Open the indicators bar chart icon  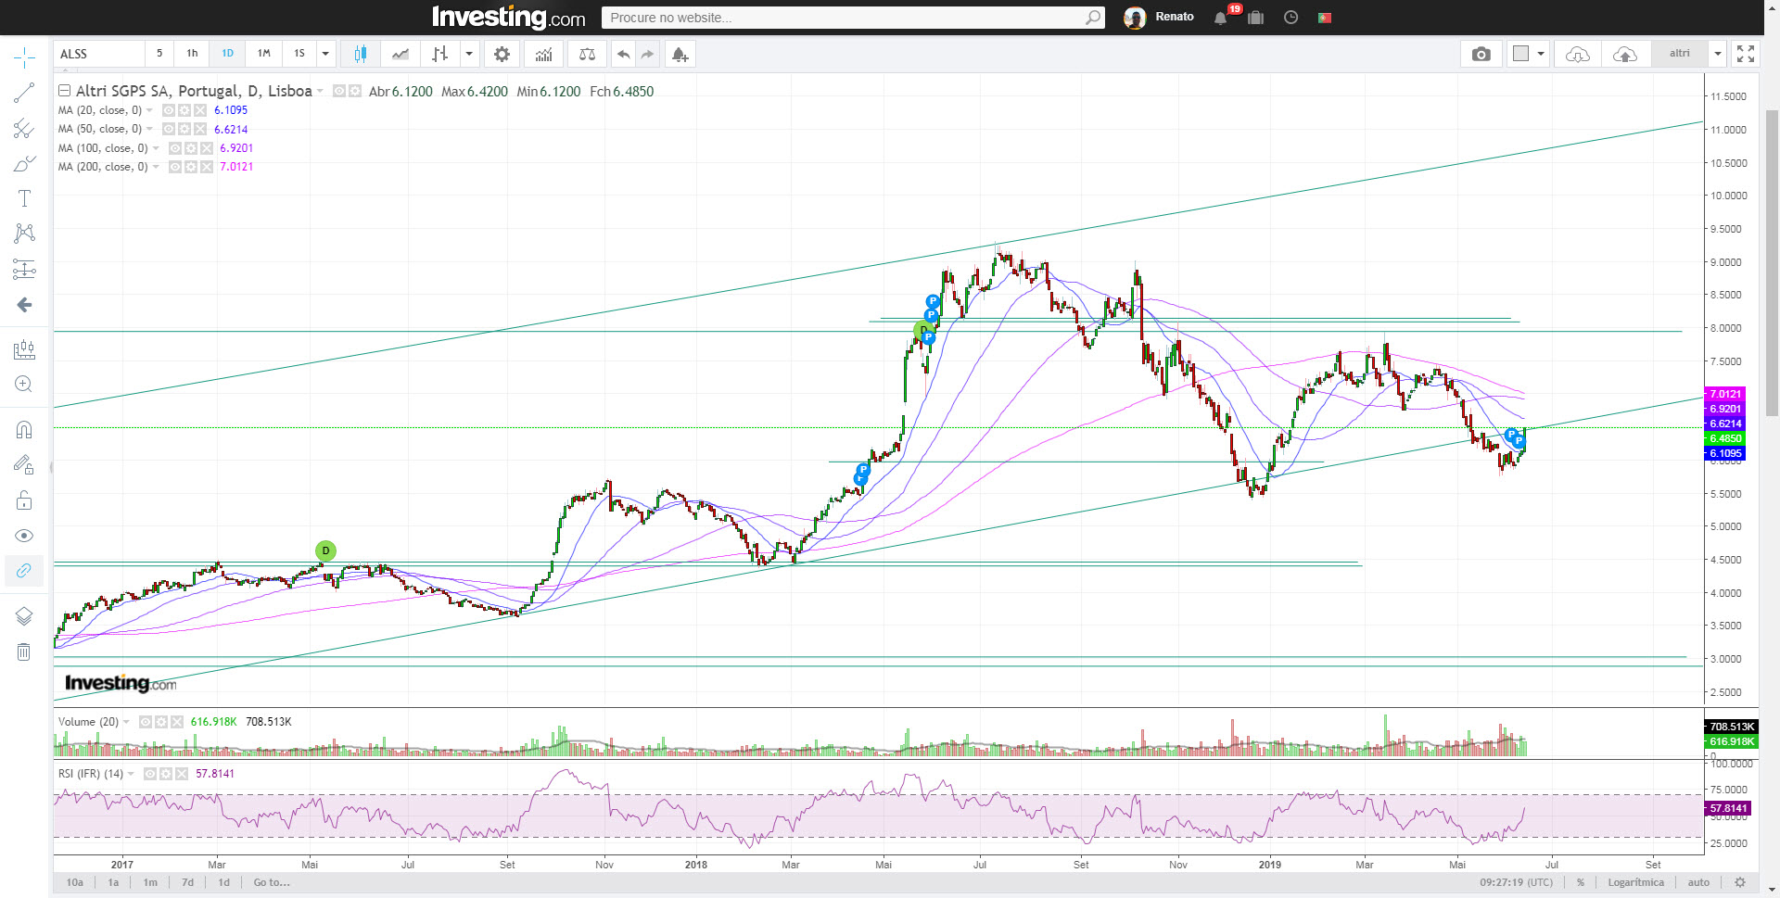[x=543, y=54]
